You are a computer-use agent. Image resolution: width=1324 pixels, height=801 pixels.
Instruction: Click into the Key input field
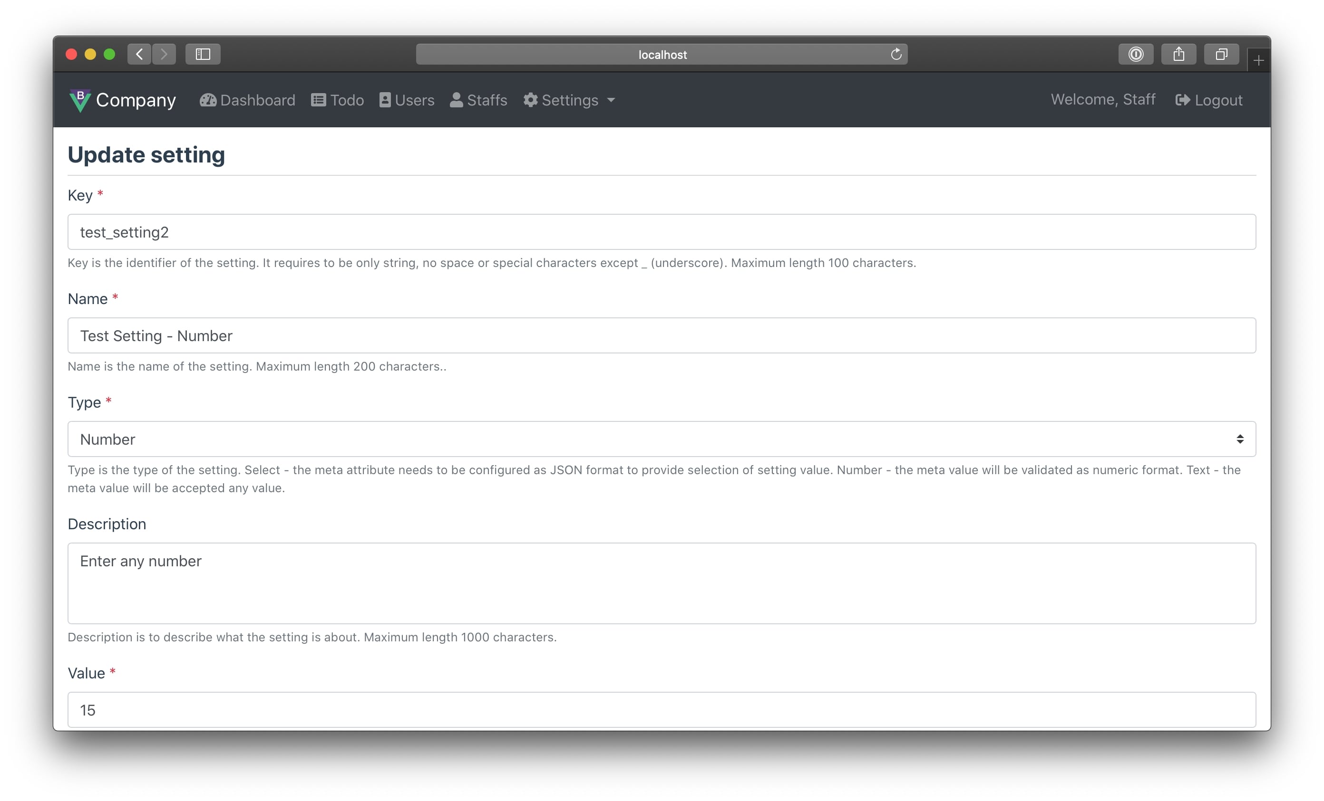click(662, 232)
